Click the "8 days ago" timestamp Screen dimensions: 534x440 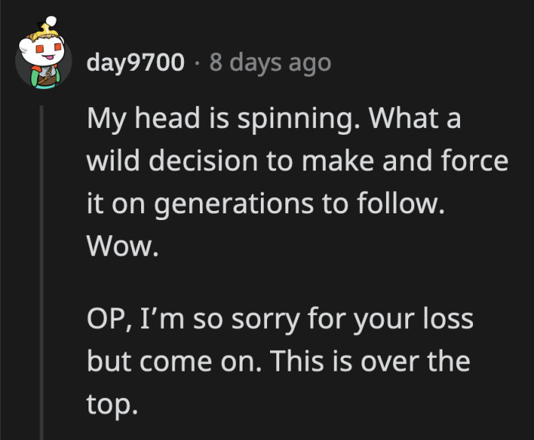pos(269,63)
